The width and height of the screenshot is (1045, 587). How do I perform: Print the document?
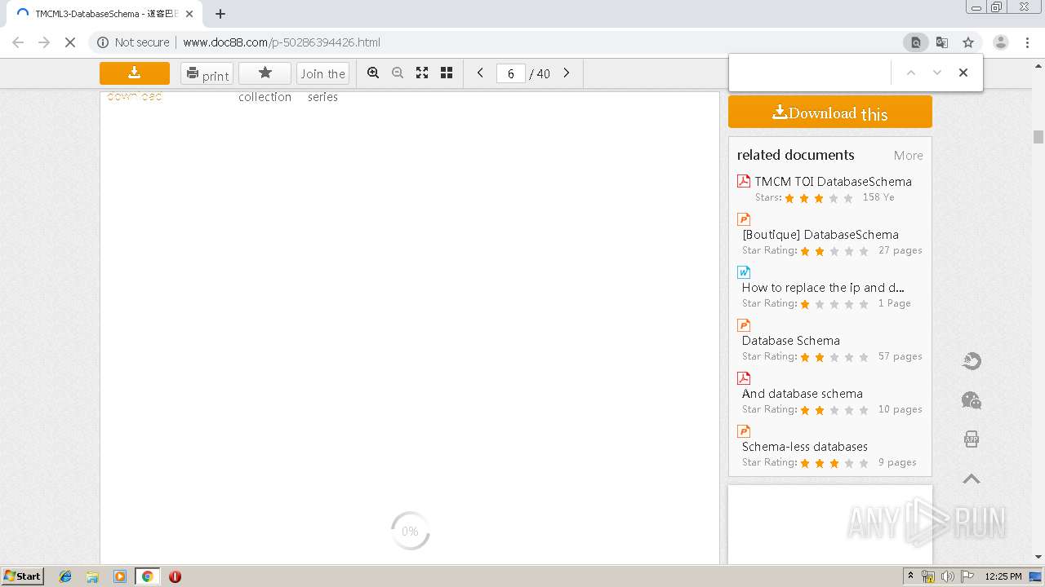pos(207,74)
